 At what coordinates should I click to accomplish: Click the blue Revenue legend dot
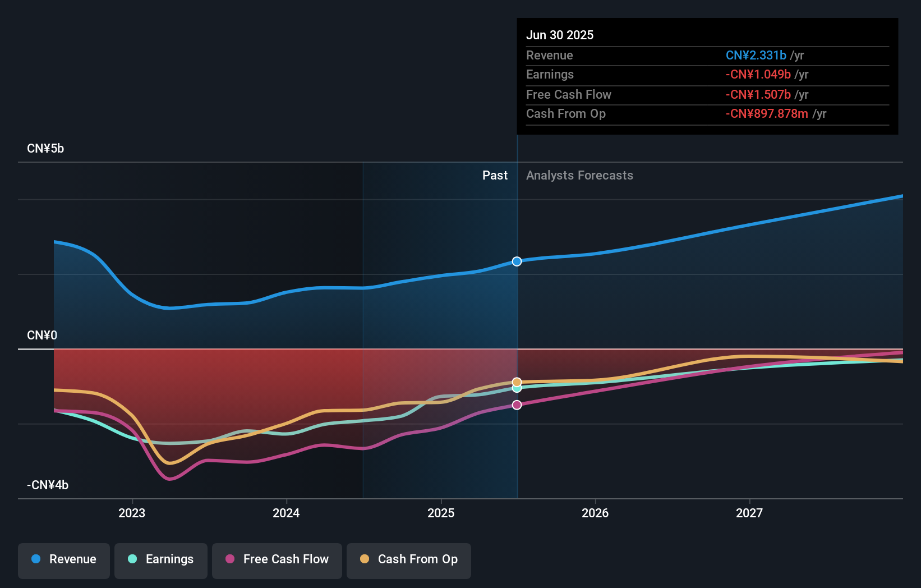click(x=36, y=559)
